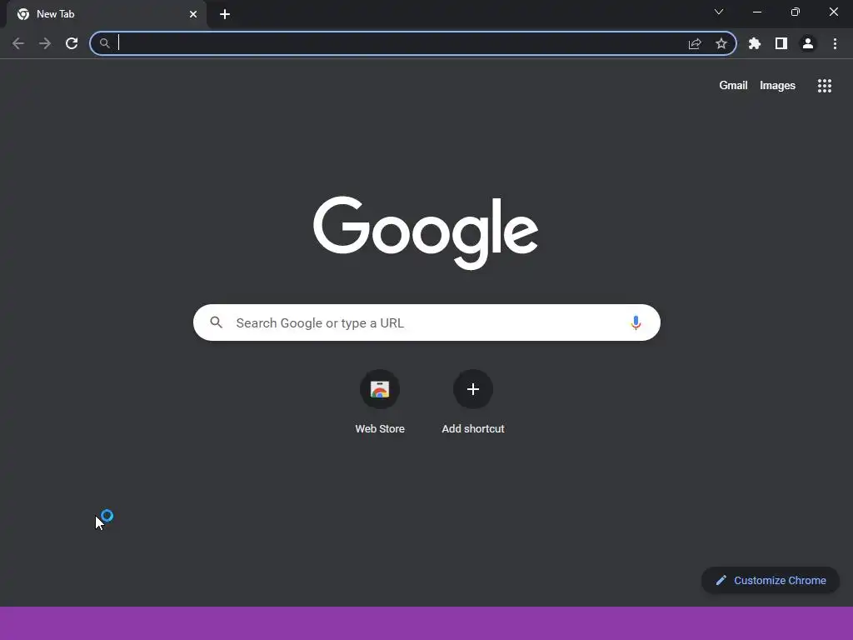Minimize the Chrome window
The image size is (853, 640).
pyautogui.click(x=757, y=12)
